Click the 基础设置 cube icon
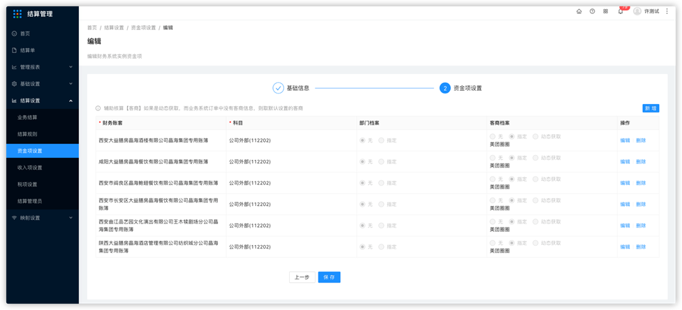 [x=15, y=84]
